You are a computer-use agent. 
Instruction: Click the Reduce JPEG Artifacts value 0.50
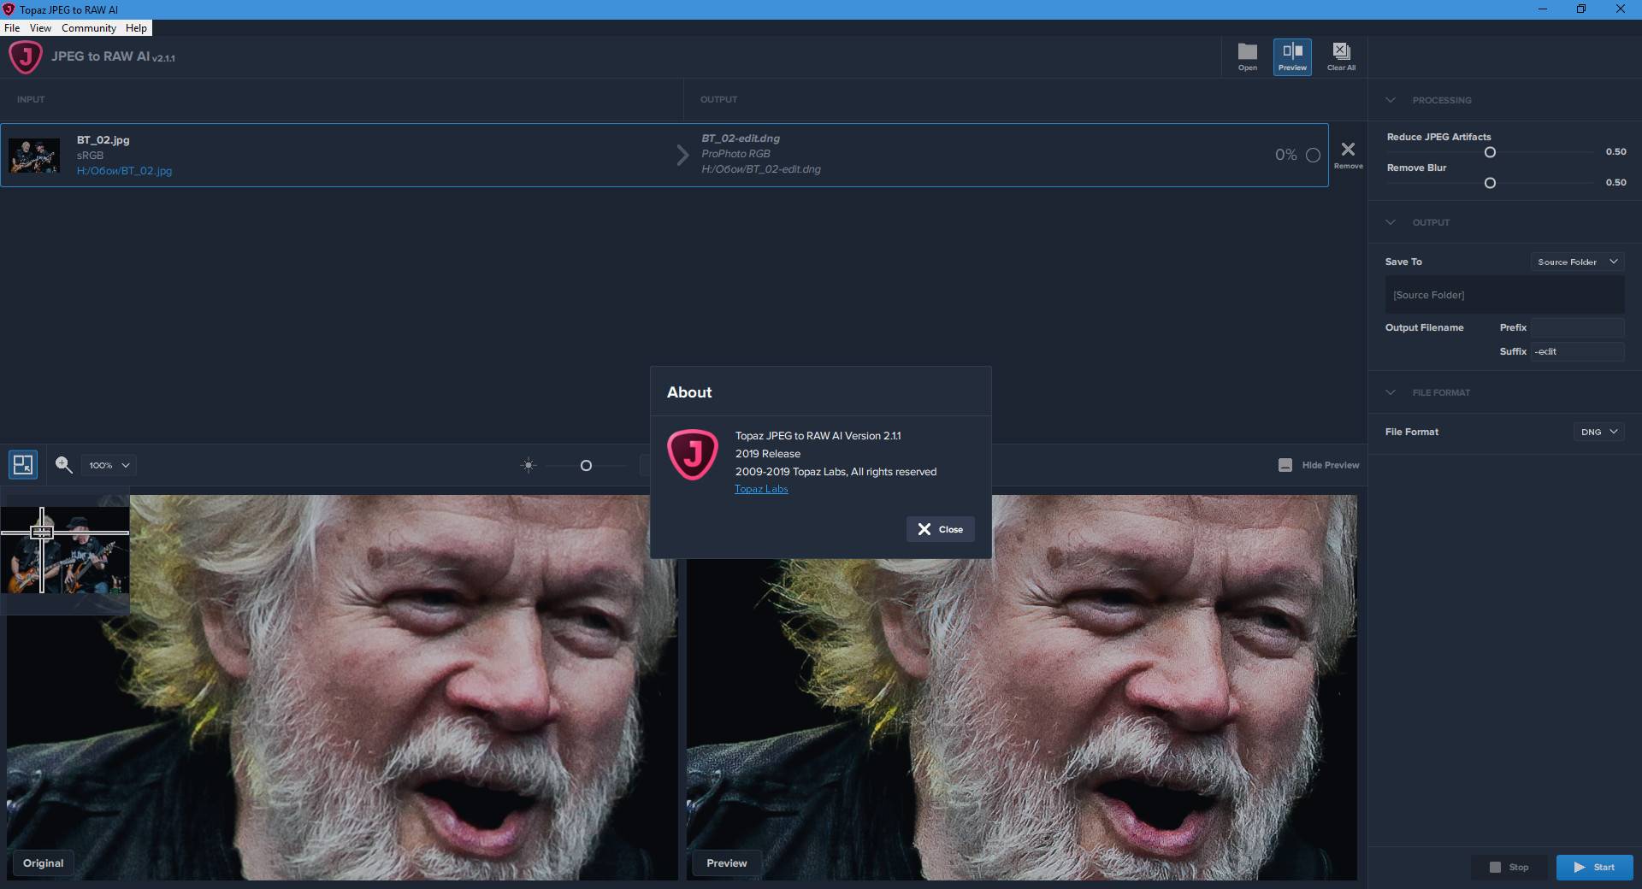point(1615,151)
